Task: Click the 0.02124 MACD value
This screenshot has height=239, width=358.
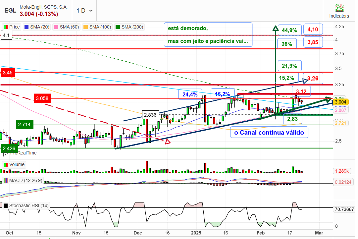Action: [x=343, y=182]
